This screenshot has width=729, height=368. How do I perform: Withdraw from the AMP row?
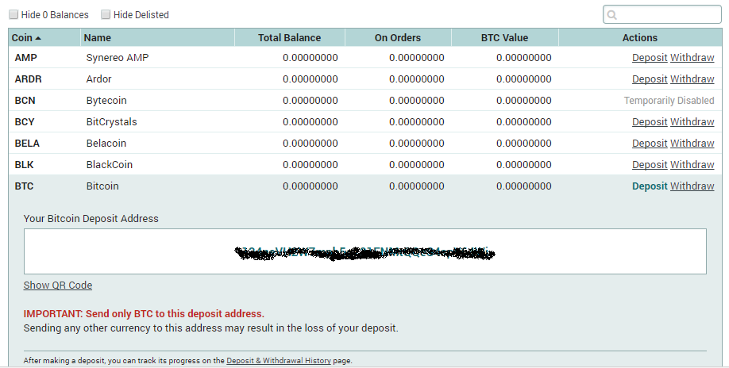(x=692, y=58)
